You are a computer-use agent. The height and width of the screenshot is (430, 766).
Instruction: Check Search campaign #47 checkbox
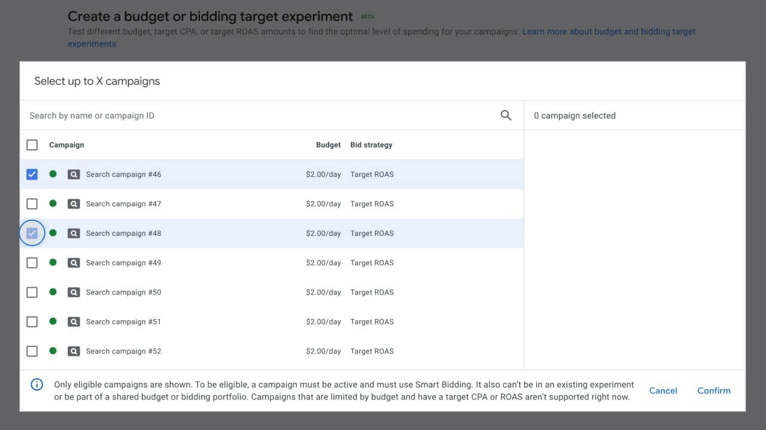click(x=32, y=204)
